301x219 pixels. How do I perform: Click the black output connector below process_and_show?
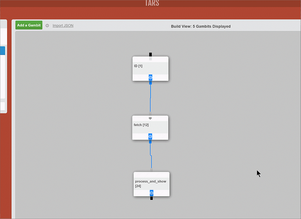[x=152, y=198]
